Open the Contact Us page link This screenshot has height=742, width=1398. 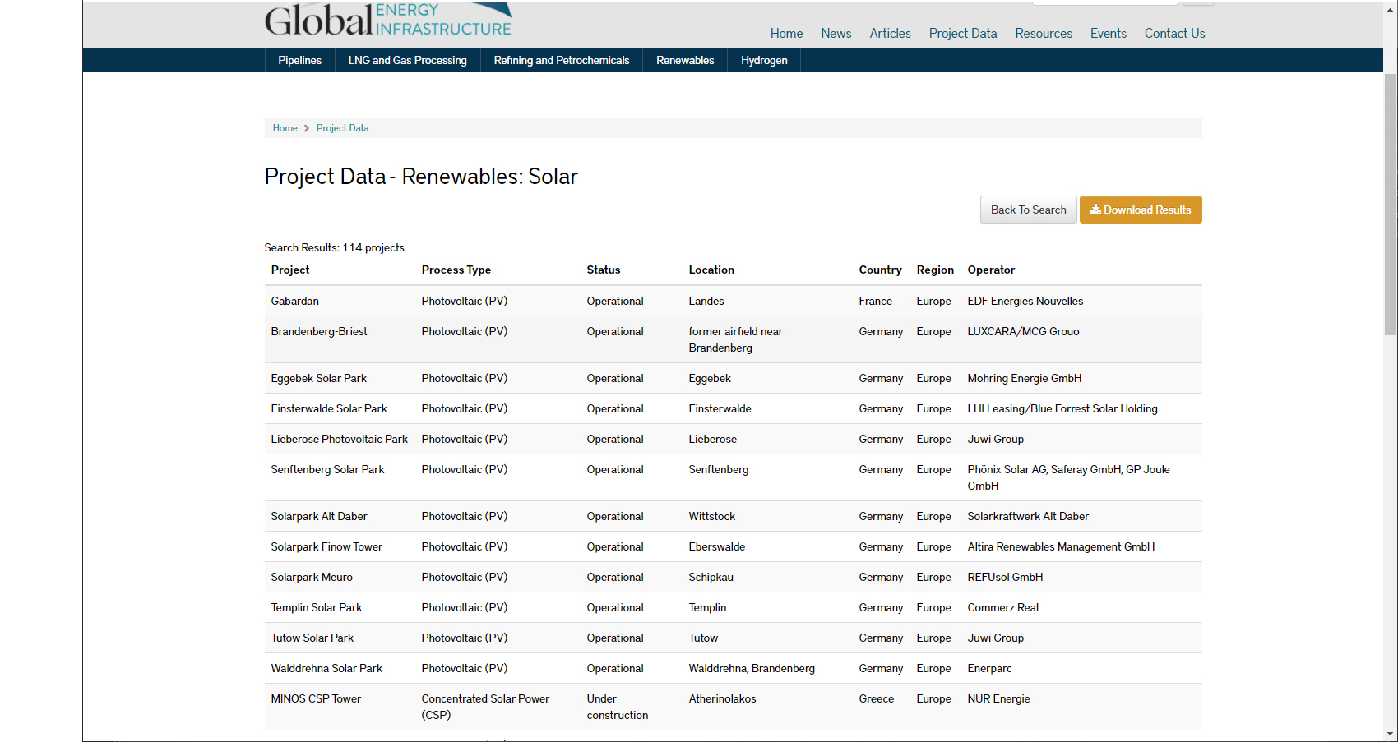1174,34
